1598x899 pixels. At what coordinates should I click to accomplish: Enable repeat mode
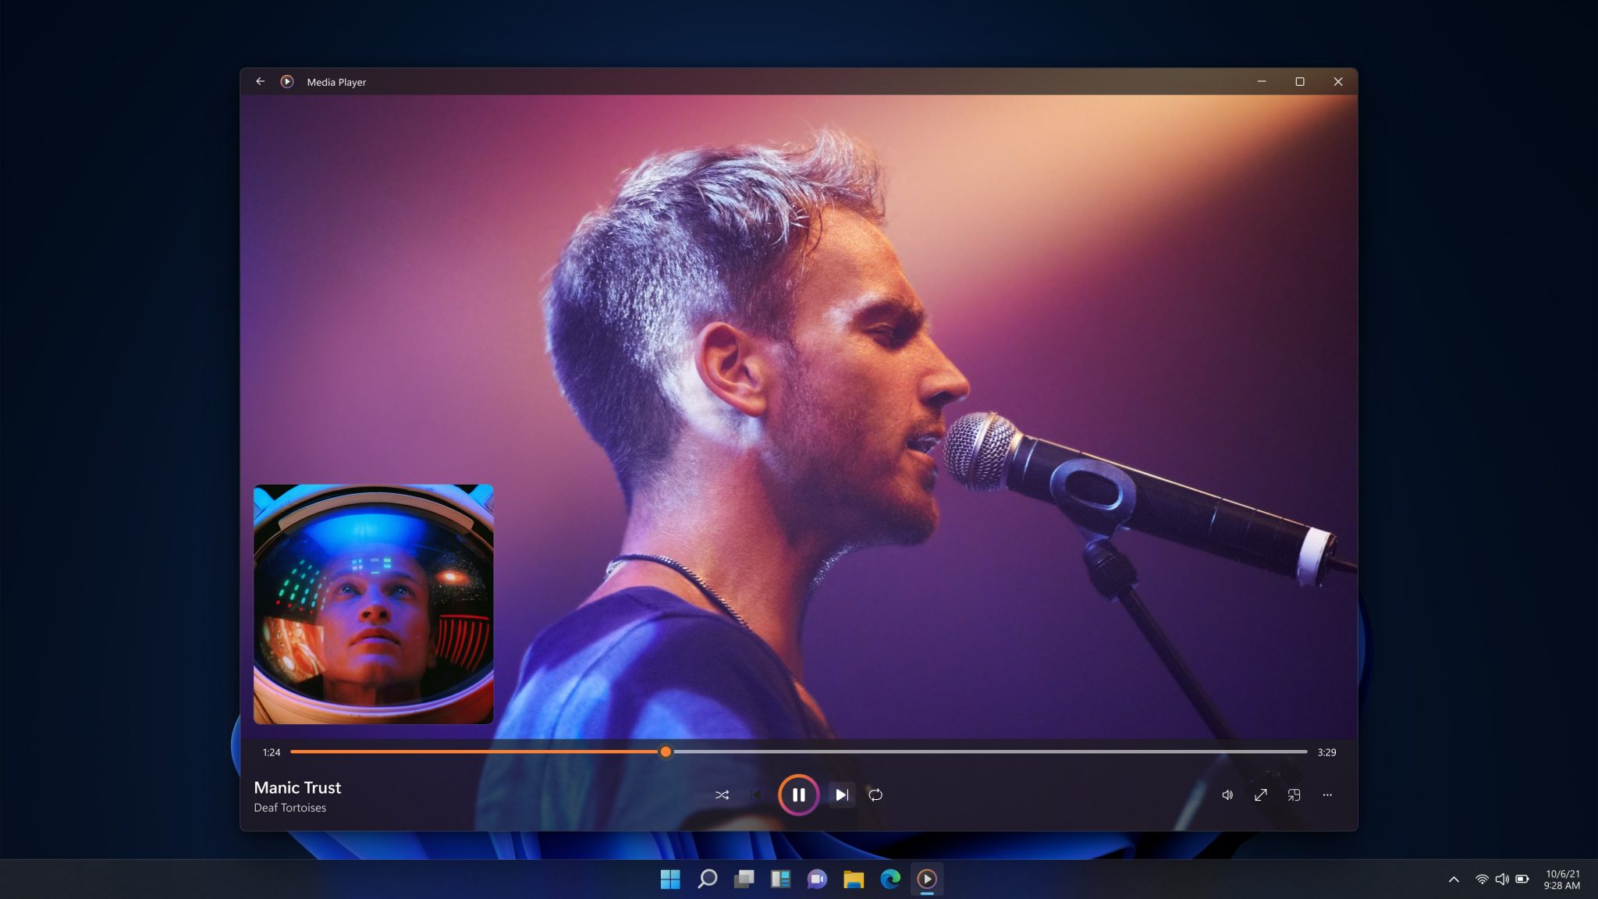tap(875, 794)
